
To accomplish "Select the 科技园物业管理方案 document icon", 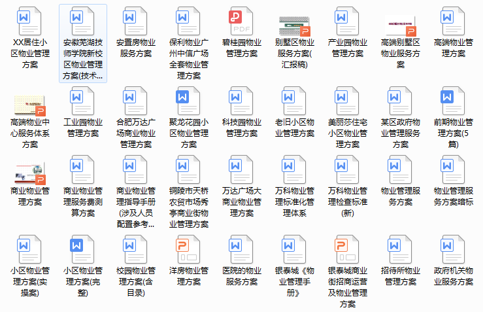I will pos(242,101).
